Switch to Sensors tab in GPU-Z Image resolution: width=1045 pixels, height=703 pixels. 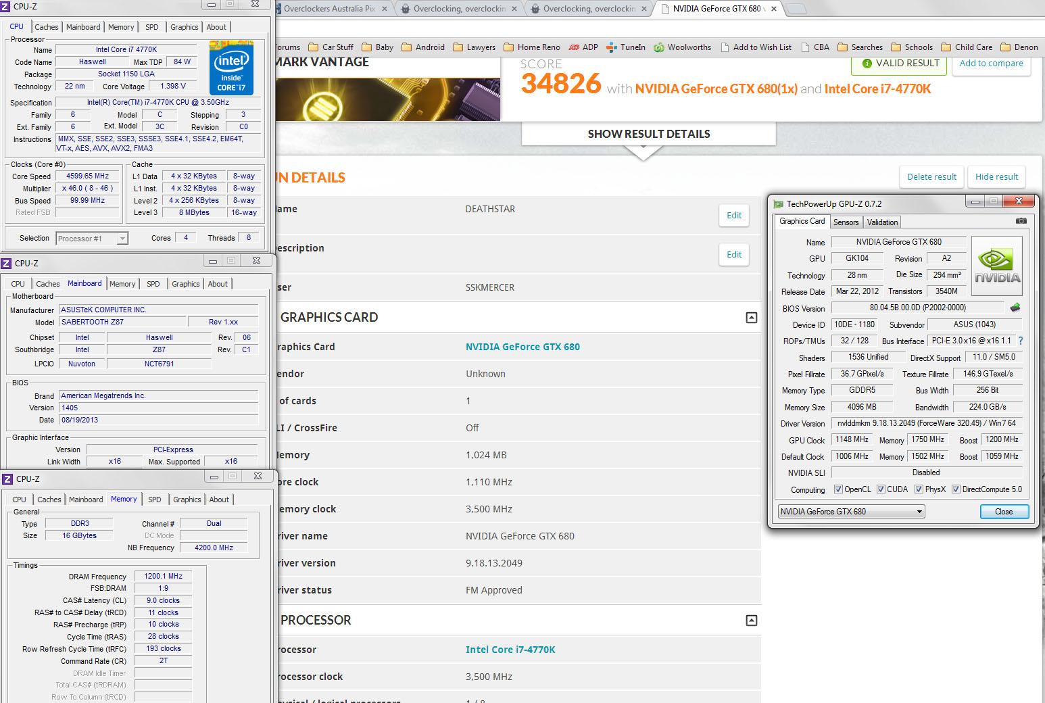point(846,222)
